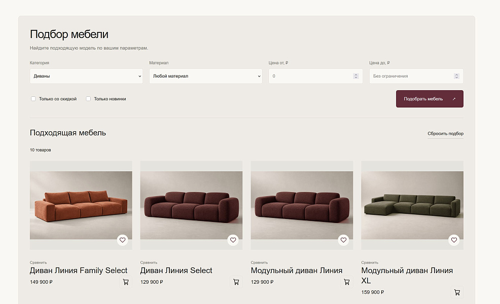Check the Только новинки option

[x=88, y=99]
